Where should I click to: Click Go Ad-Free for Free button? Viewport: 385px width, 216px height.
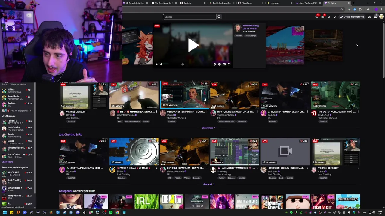352,17
